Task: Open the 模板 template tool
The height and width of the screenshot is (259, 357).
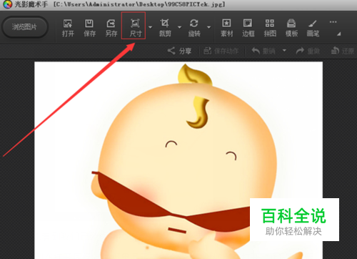Action: point(291,28)
